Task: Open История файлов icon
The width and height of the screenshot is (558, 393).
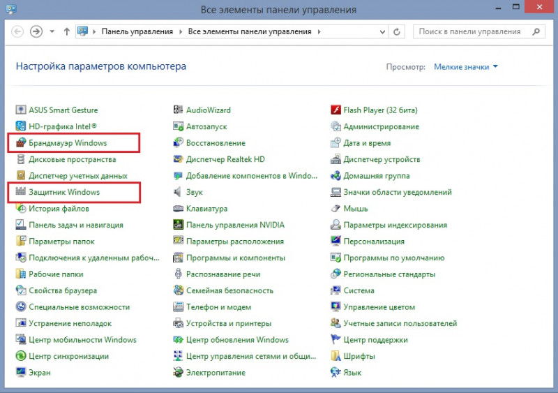Action: (x=21, y=208)
